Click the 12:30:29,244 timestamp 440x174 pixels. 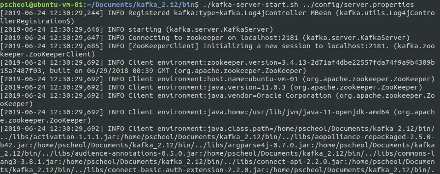coord(75,13)
